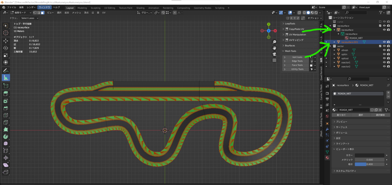392x185 pixels.
Task: Switch orthographic/perspective grid icon
Action: 275,60
